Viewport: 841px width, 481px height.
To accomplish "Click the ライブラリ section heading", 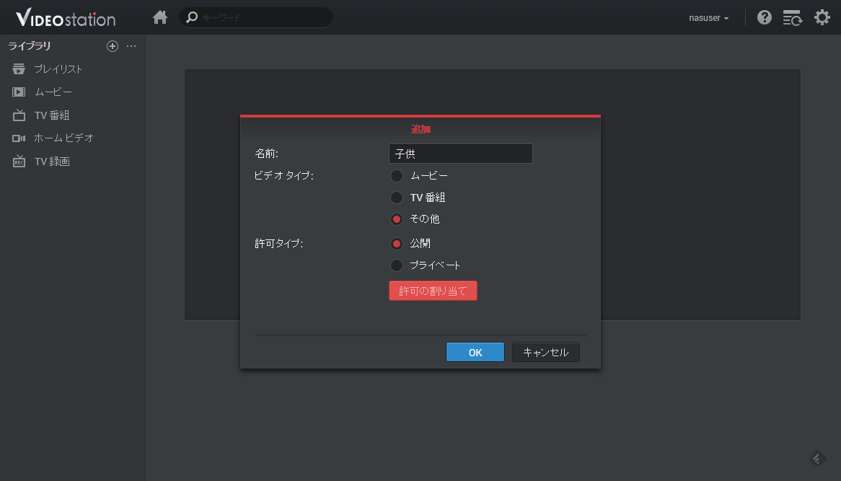I will click(x=30, y=46).
